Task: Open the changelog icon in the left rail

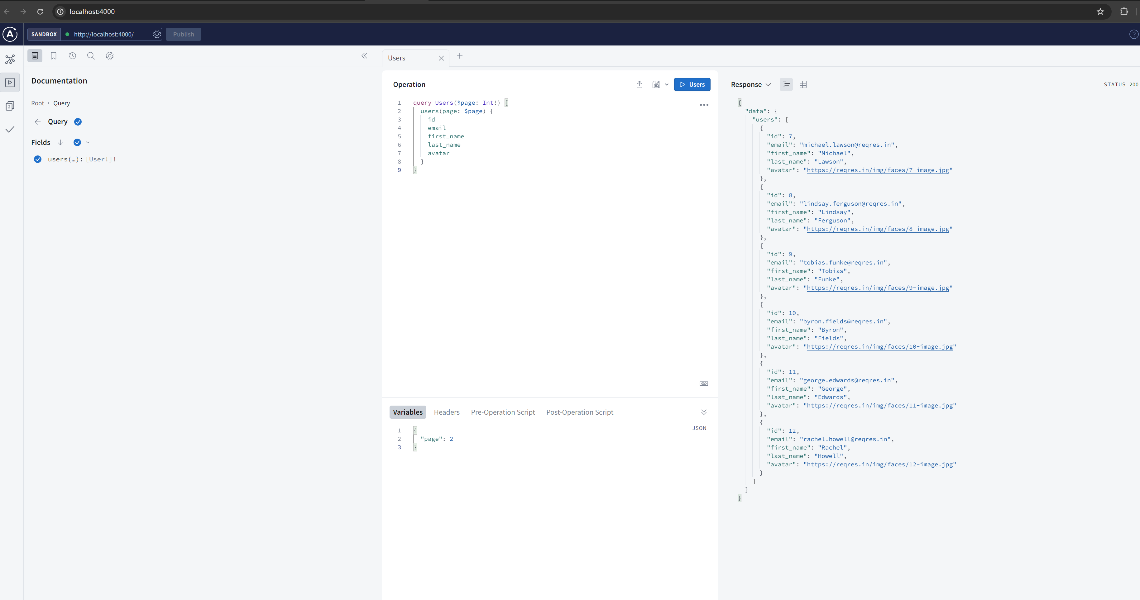Action: tap(10, 106)
